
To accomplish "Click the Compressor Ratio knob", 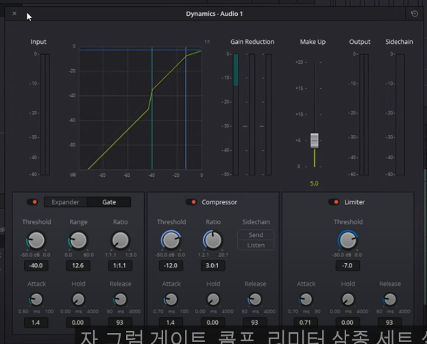I will (213, 240).
